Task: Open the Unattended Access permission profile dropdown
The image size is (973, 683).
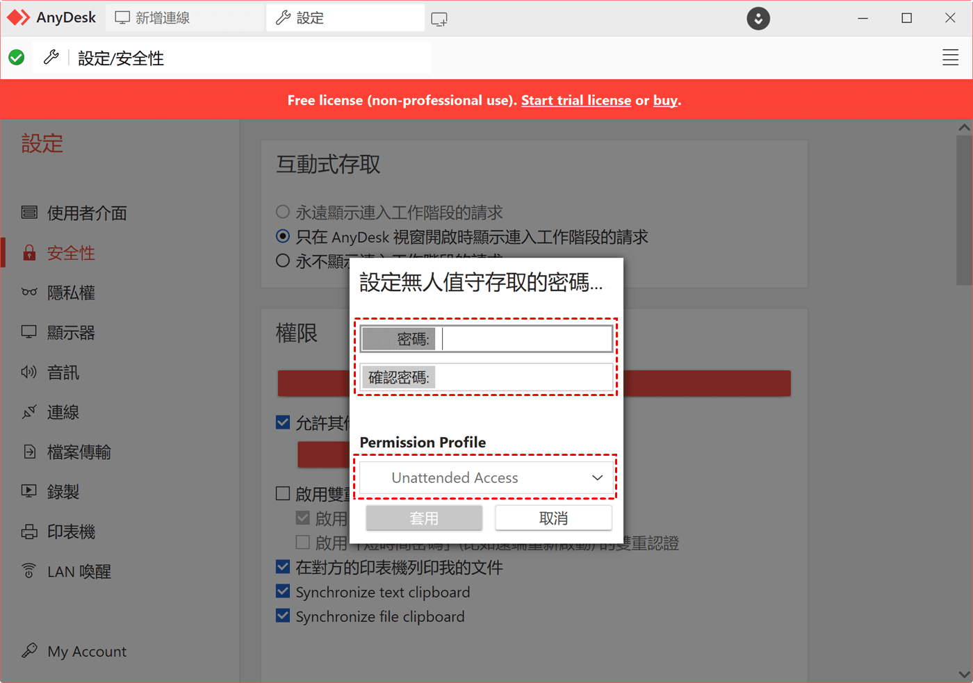Action: [486, 478]
